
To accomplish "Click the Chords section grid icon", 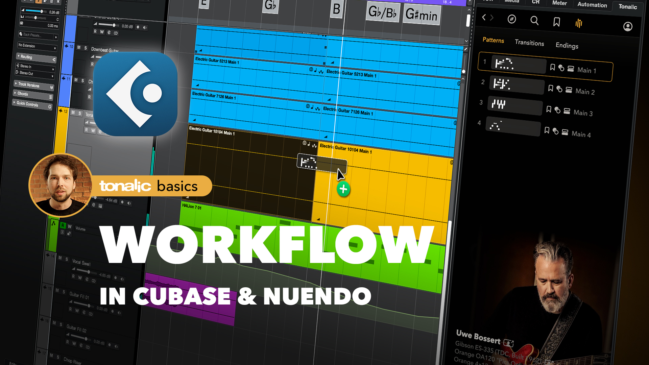I will pyautogui.click(x=51, y=97).
